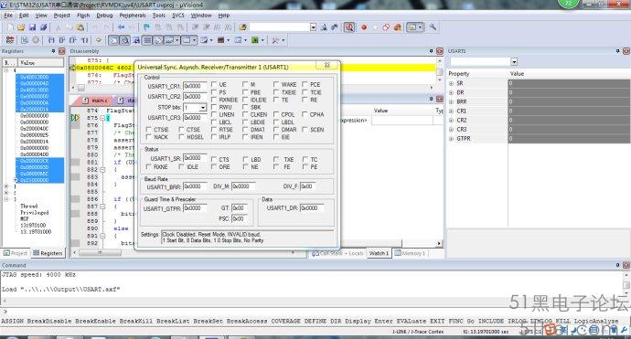Viewport: 631px width, 339px height.
Task: Click the Step Out debug icon
Action: pyautogui.click(x=73, y=40)
